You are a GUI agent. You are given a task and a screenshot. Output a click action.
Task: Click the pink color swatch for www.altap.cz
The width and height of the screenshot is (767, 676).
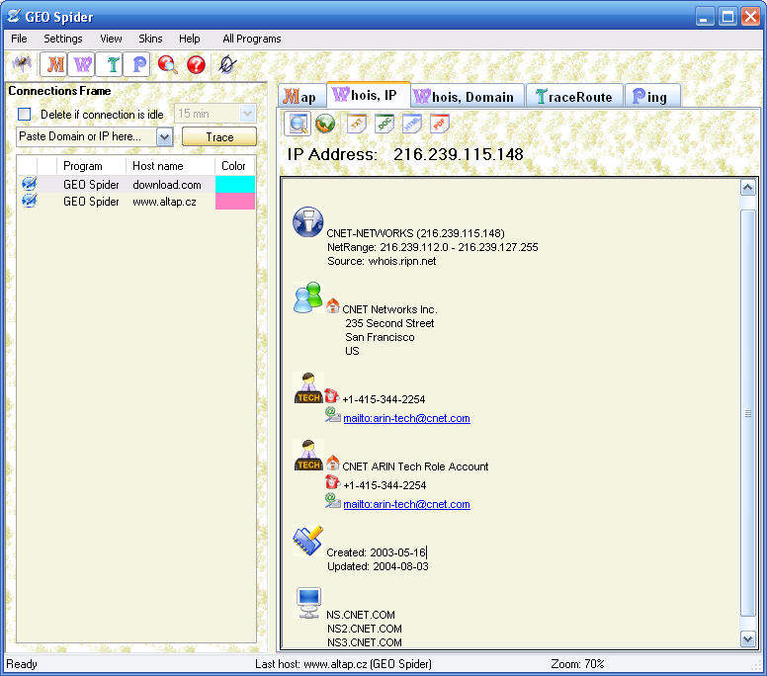coord(235,201)
